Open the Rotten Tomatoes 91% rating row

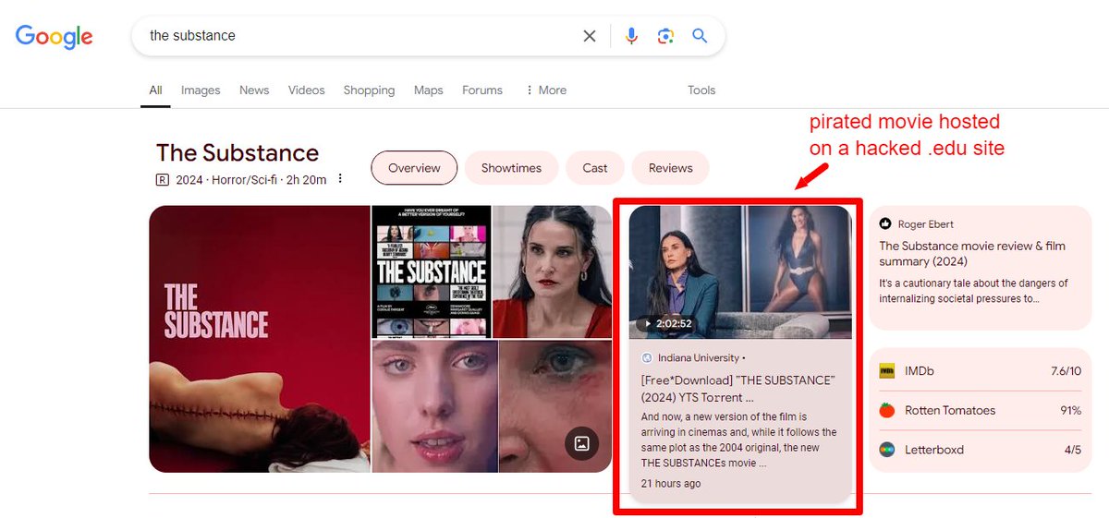981,410
